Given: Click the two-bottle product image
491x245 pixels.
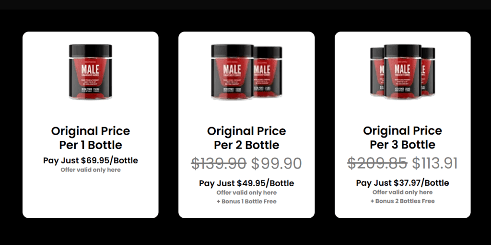Looking at the screenshot, I should tap(246, 72).
